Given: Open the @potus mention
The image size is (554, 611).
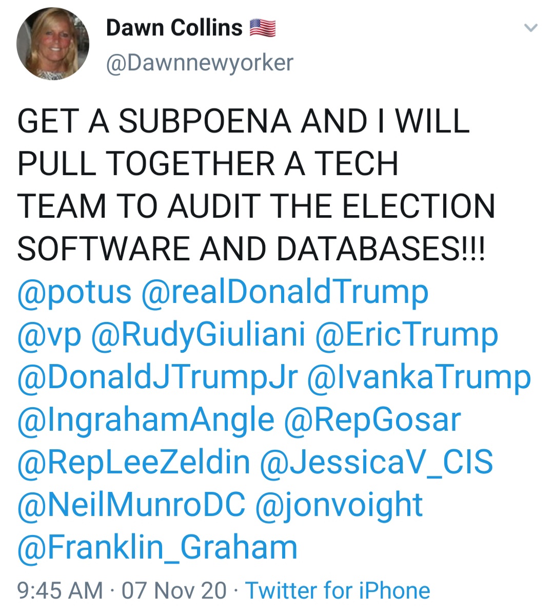Looking at the screenshot, I should (74, 293).
